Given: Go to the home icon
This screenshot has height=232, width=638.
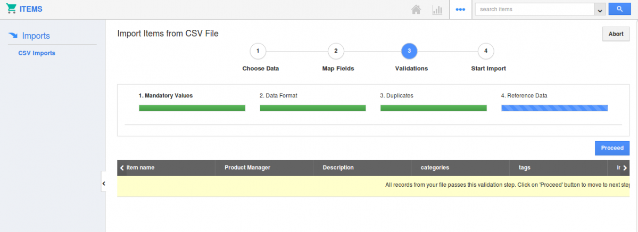Looking at the screenshot, I should [x=417, y=10].
